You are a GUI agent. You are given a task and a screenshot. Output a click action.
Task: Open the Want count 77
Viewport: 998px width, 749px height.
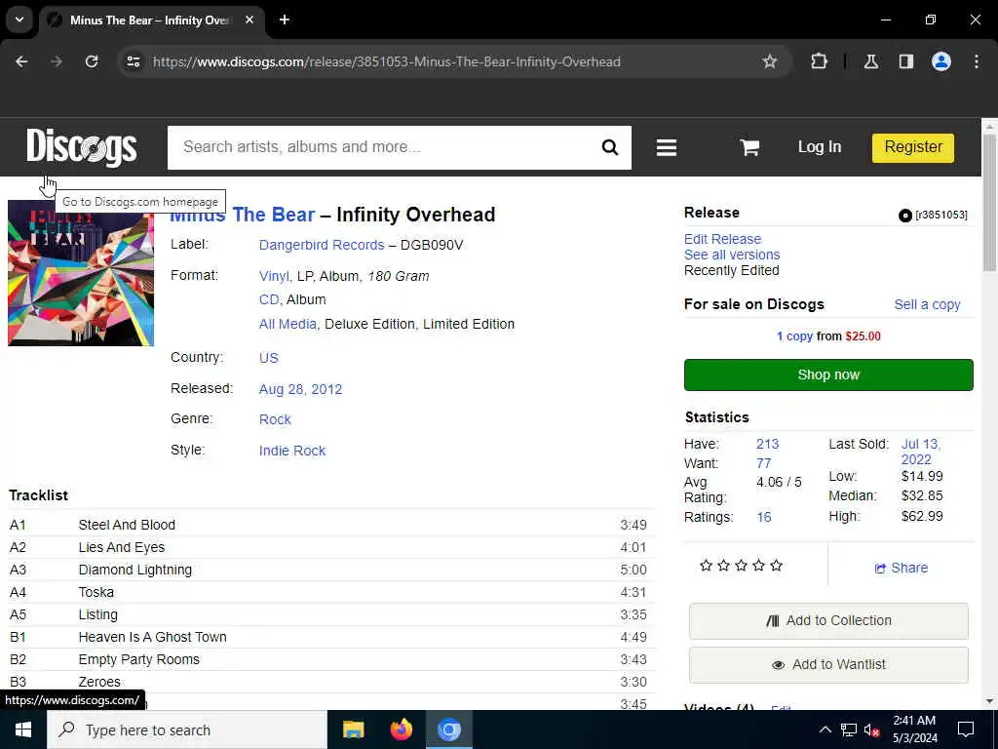click(x=764, y=463)
